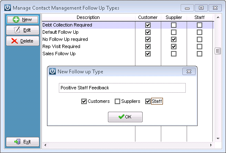This screenshot has height=153, width=226.
Task: Click the Edit button in sidebar
Action: tap(22, 30)
